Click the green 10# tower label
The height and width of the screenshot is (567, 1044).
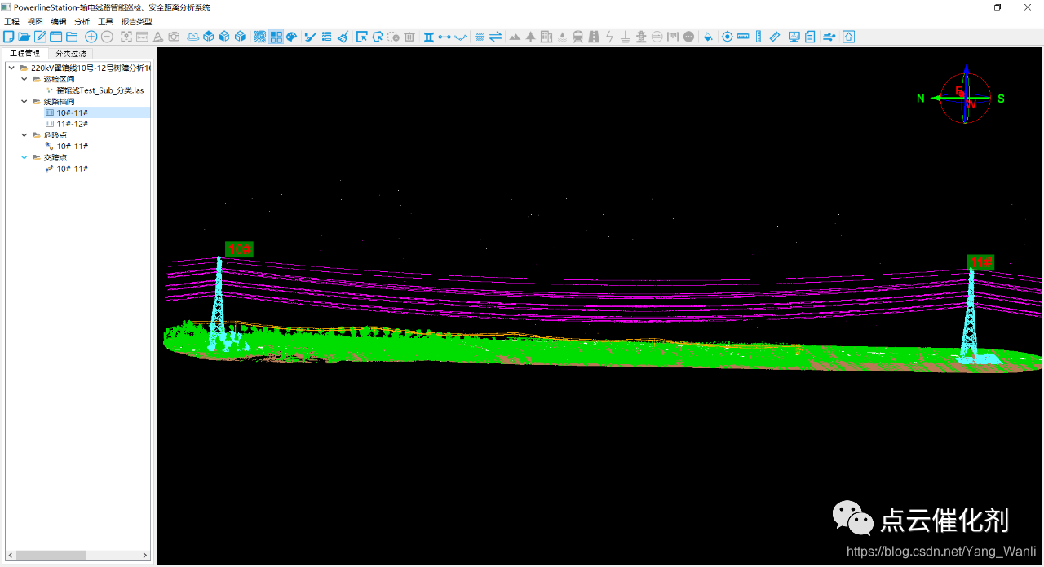pyautogui.click(x=240, y=249)
